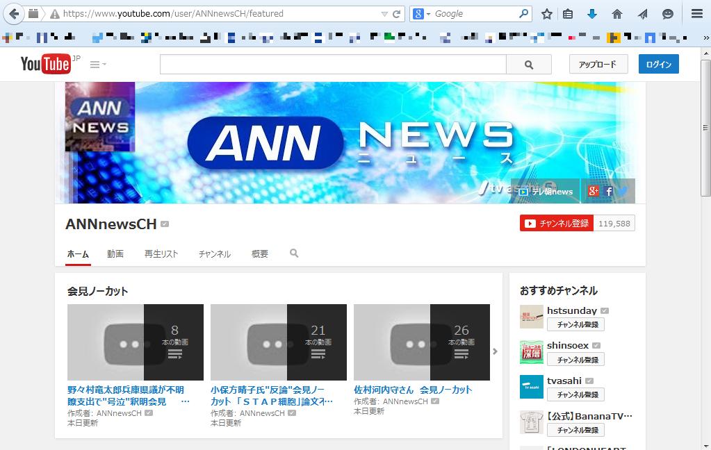Open the 21-video playlist thumbnail

point(279,342)
